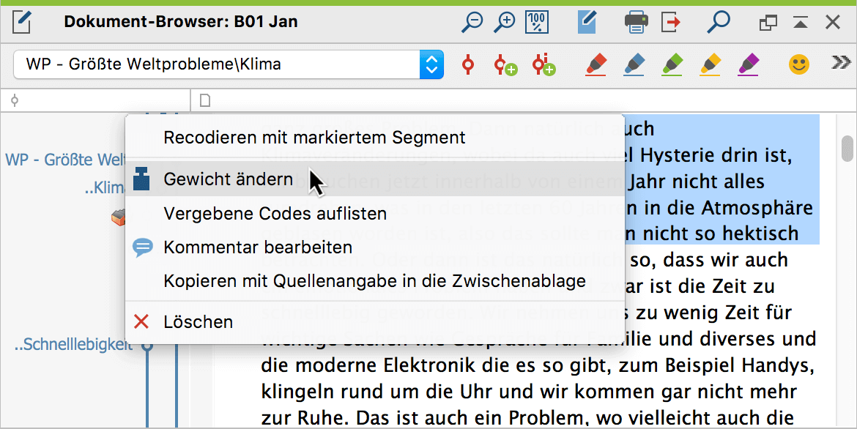
Task: Show more toolbar items with the double chevron
Action: (841, 63)
